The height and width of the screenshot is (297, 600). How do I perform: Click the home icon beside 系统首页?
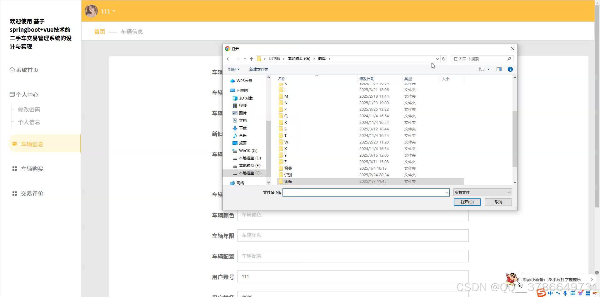click(x=12, y=70)
